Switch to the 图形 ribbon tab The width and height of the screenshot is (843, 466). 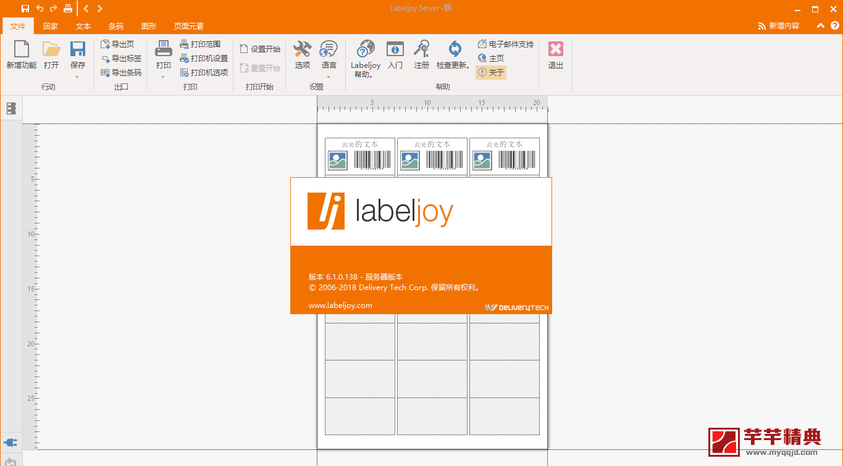(x=149, y=26)
